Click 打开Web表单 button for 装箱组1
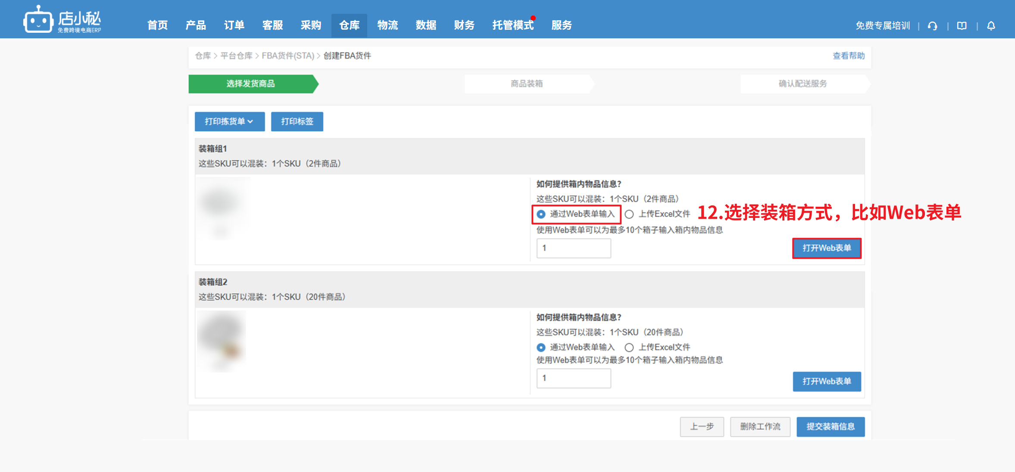Screen dimensions: 1015x472 (x=827, y=248)
